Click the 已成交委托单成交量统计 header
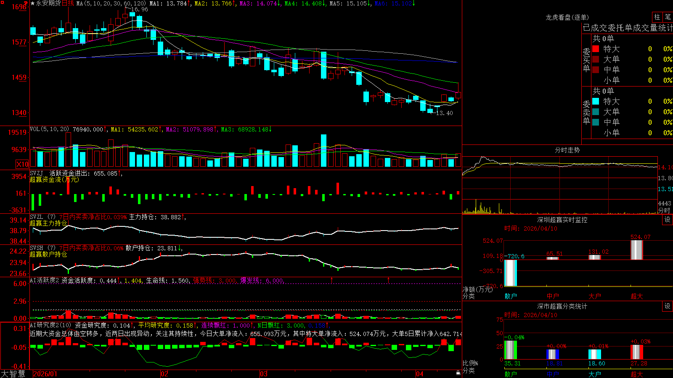This screenshot has height=378, width=673. [x=628, y=28]
